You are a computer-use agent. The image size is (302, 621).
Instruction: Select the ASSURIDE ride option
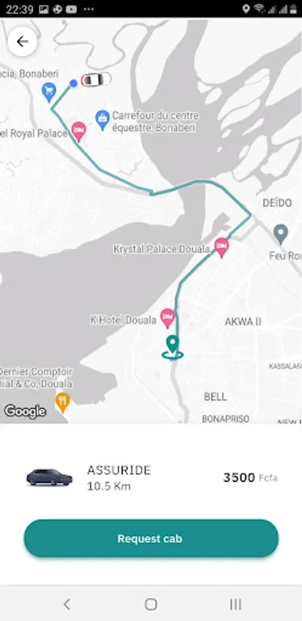click(151, 477)
